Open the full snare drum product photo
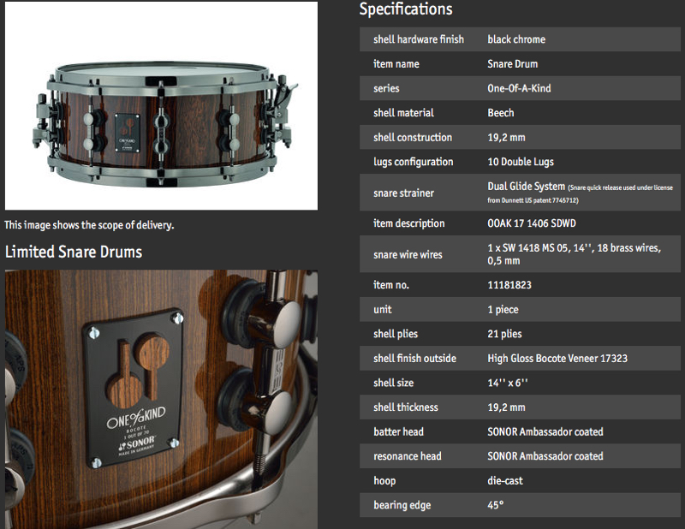 pyautogui.click(x=161, y=105)
